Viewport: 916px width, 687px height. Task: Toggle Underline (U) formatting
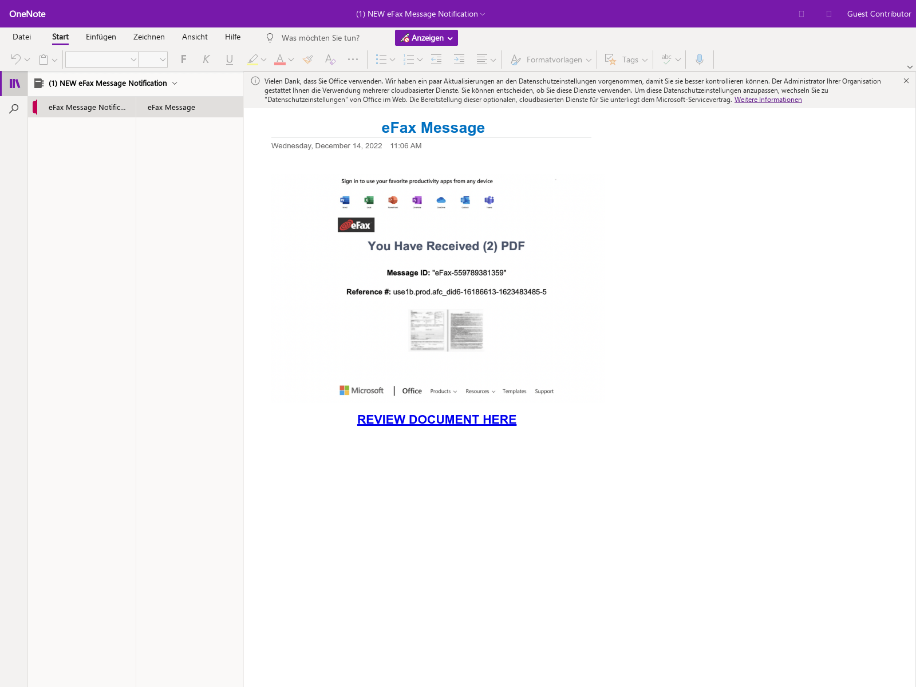[x=230, y=59]
